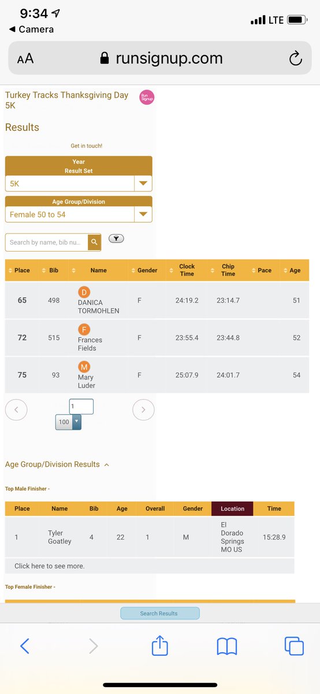Sort by Pace column header
320x694 pixels.
pyautogui.click(x=265, y=270)
